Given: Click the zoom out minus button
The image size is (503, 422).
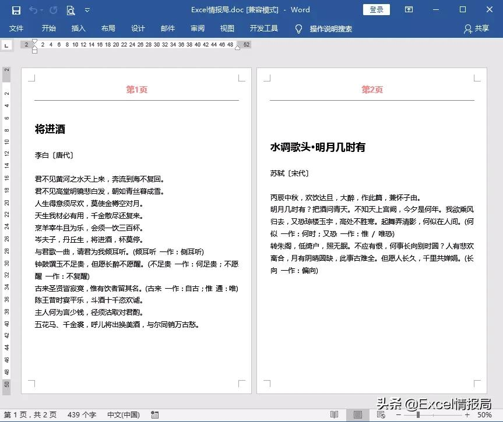Looking at the screenshot, I should 399,415.
